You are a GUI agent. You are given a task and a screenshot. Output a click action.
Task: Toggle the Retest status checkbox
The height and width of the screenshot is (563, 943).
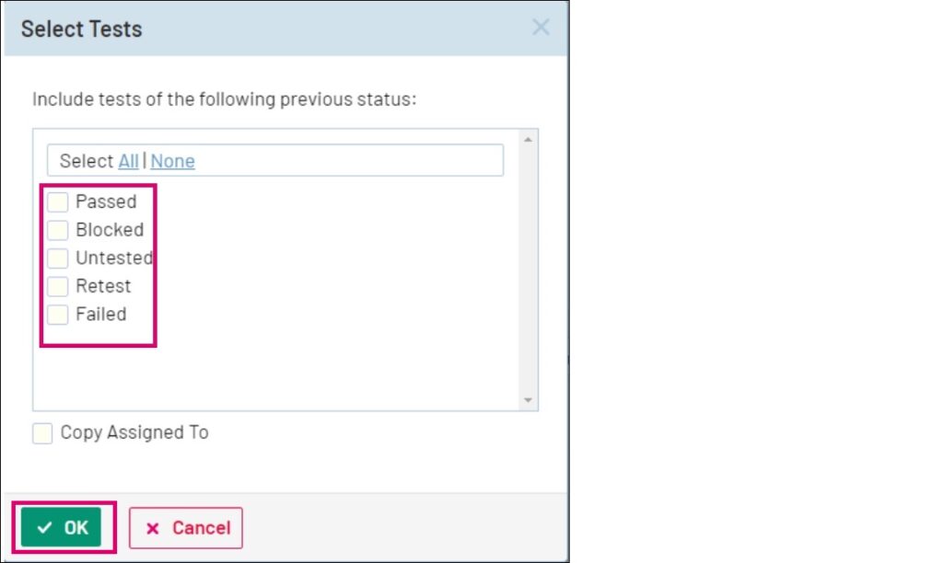pos(58,286)
